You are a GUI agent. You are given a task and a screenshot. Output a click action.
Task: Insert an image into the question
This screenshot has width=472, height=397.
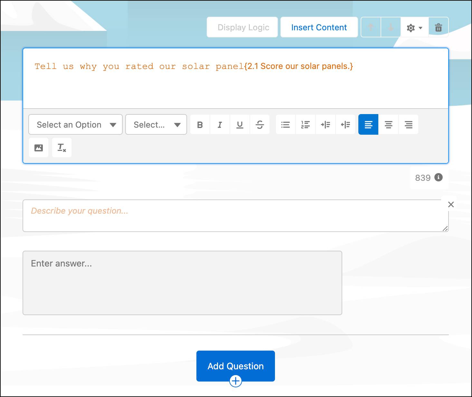38,148
